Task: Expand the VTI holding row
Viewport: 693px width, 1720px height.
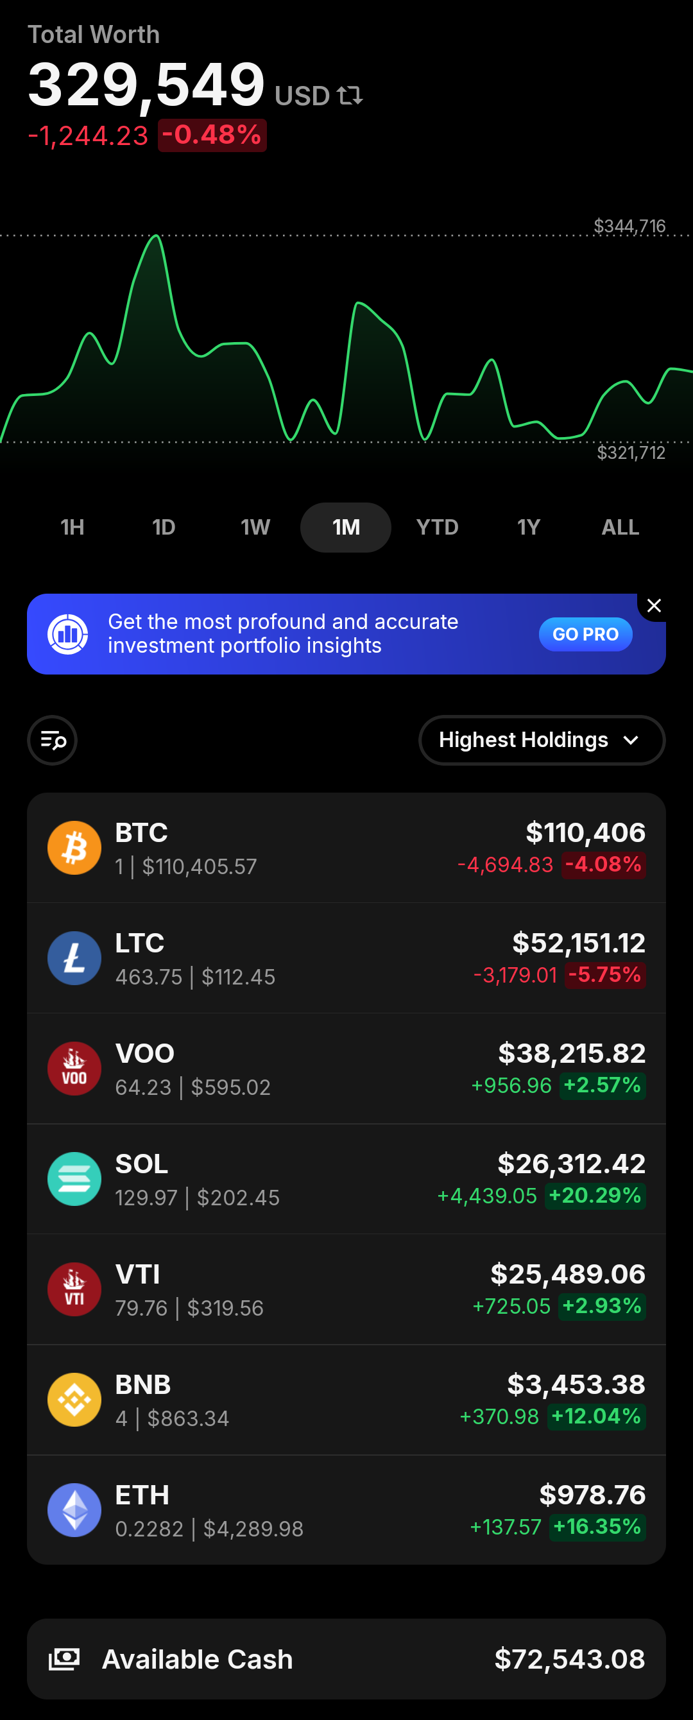Action: pos(346,1289)
